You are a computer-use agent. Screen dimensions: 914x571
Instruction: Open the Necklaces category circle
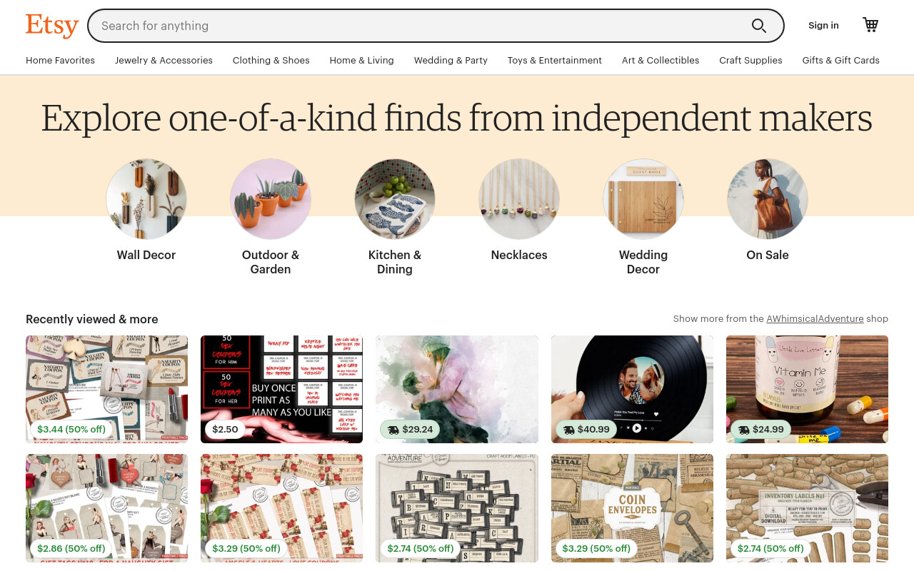[519, 199]
